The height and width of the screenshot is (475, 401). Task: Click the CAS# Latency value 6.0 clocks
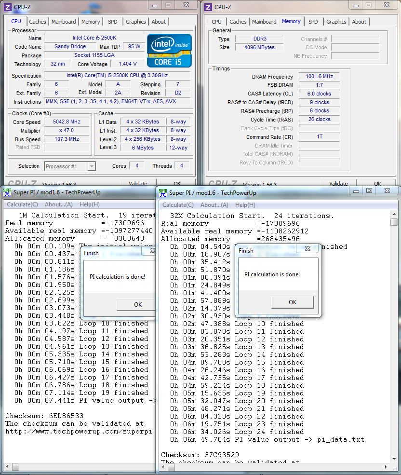(x=319, y=94)
